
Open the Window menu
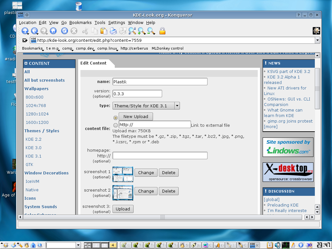136,22
